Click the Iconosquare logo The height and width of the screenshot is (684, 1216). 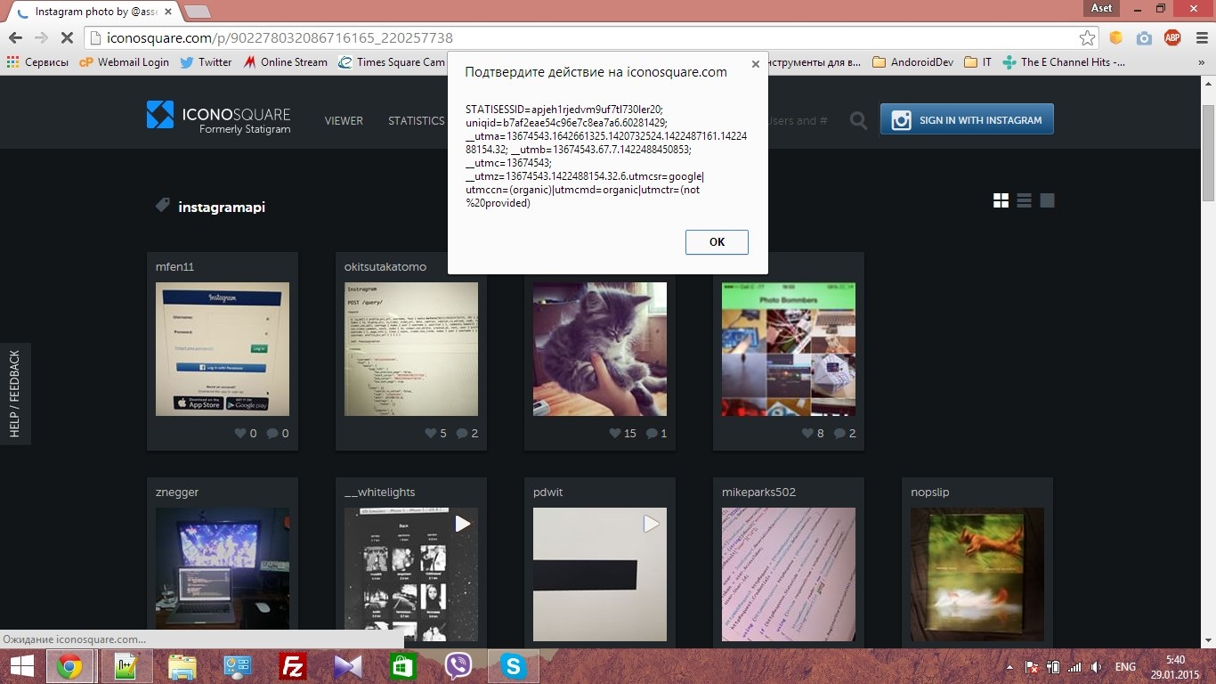point(219,118)
